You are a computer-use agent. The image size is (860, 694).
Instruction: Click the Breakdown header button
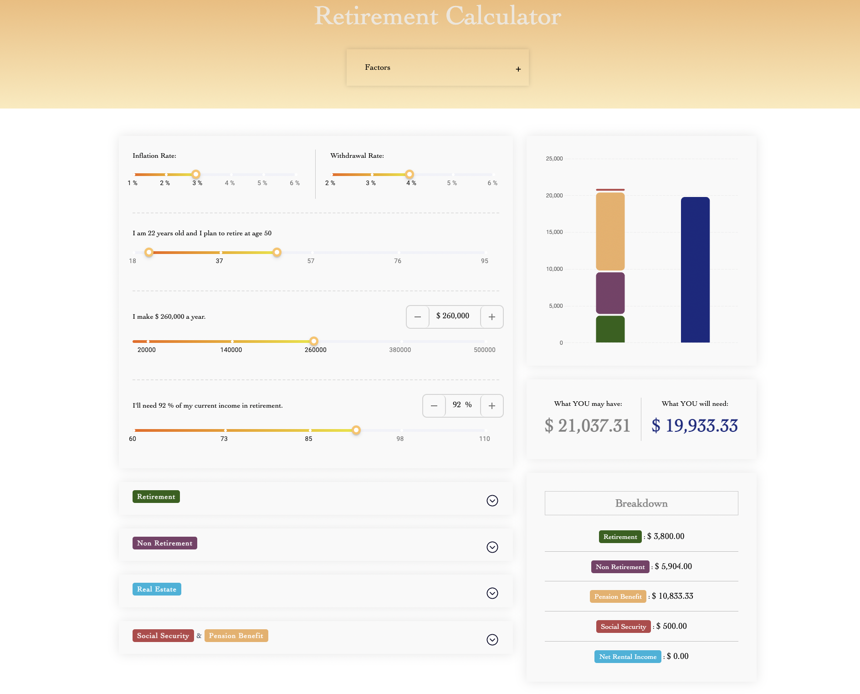point(641,503)
